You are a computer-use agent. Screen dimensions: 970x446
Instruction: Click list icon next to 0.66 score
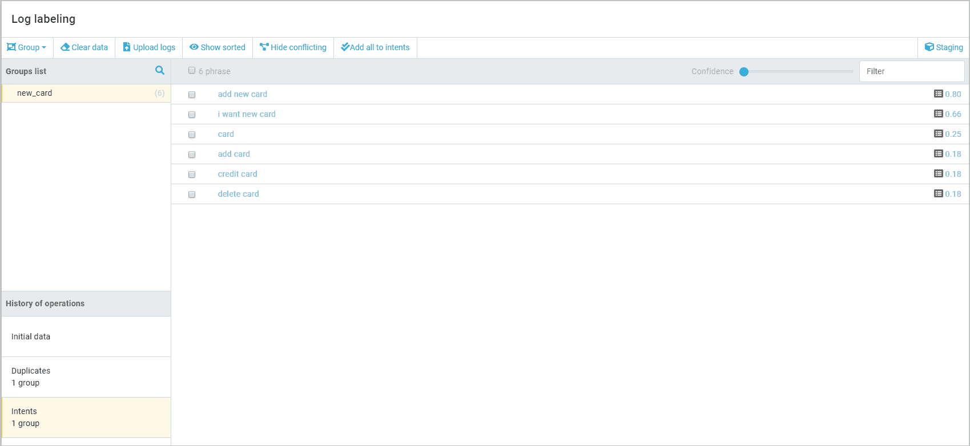[x=938, y=114]
